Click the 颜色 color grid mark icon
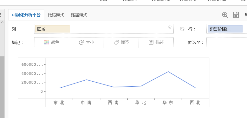This screenshot has height=118, width=247. (47, 42)
